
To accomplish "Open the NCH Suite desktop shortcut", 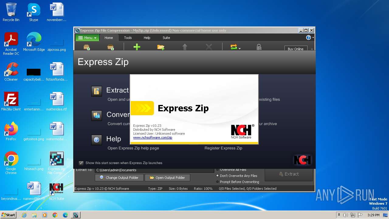I will click(x=57, y=191).
